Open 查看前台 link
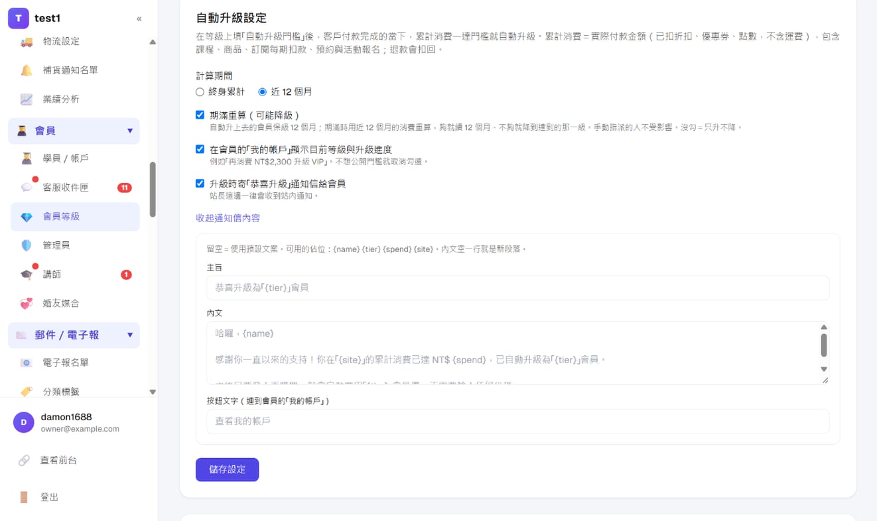877x521 pixels. 58,460
